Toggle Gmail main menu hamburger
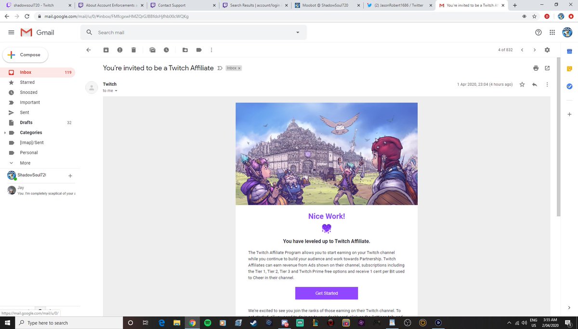578x329 pixels. pos(11,32)
